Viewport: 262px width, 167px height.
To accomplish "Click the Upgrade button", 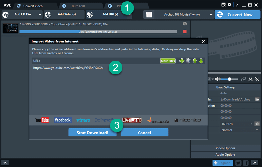I will pyautogui.click(x=222, y=163).
